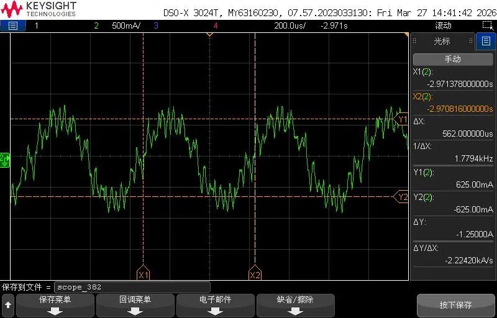Click the trigger time reference triangle at top
The width and height of the screenshot is (497, 318).
tap(209, 34)
